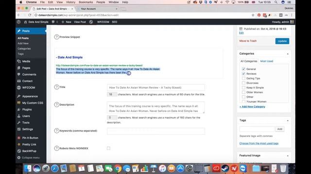The image size is (311, 174).
Task: Open the Chrome three-dot menu
Action: tap(292, 15)
